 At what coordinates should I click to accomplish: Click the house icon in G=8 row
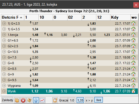click(133, 63)
